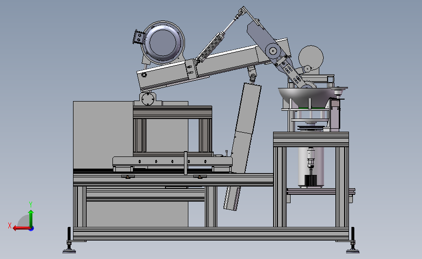
Task: Select the round disk above the bowl station
Action: click(311, 58)
